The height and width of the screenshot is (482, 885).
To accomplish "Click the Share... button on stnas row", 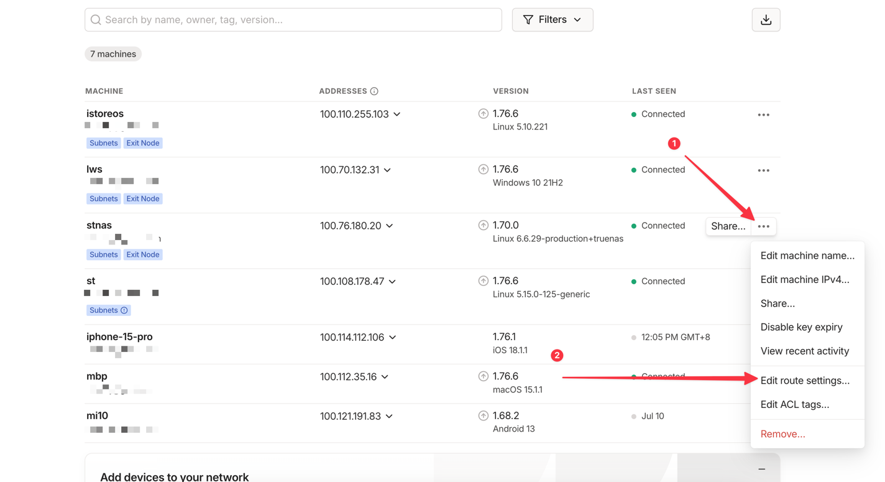I will pos(728,226).
